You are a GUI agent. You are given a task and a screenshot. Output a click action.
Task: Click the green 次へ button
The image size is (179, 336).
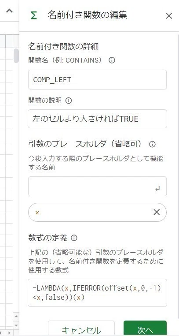coord(145,329)
